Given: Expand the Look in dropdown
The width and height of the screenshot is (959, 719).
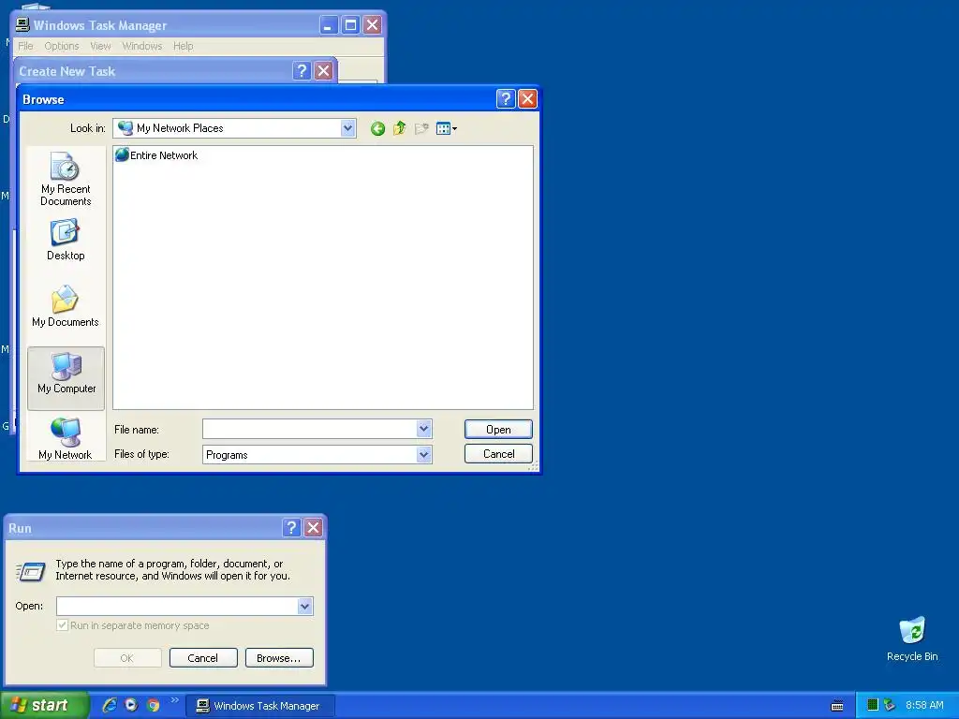Looking at the screenshot, I should click(348, 128).
